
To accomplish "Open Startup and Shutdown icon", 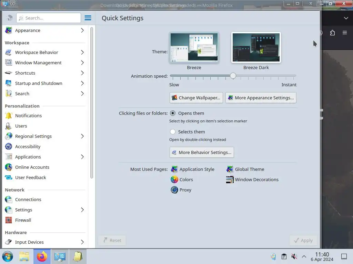I will [9, 83].
